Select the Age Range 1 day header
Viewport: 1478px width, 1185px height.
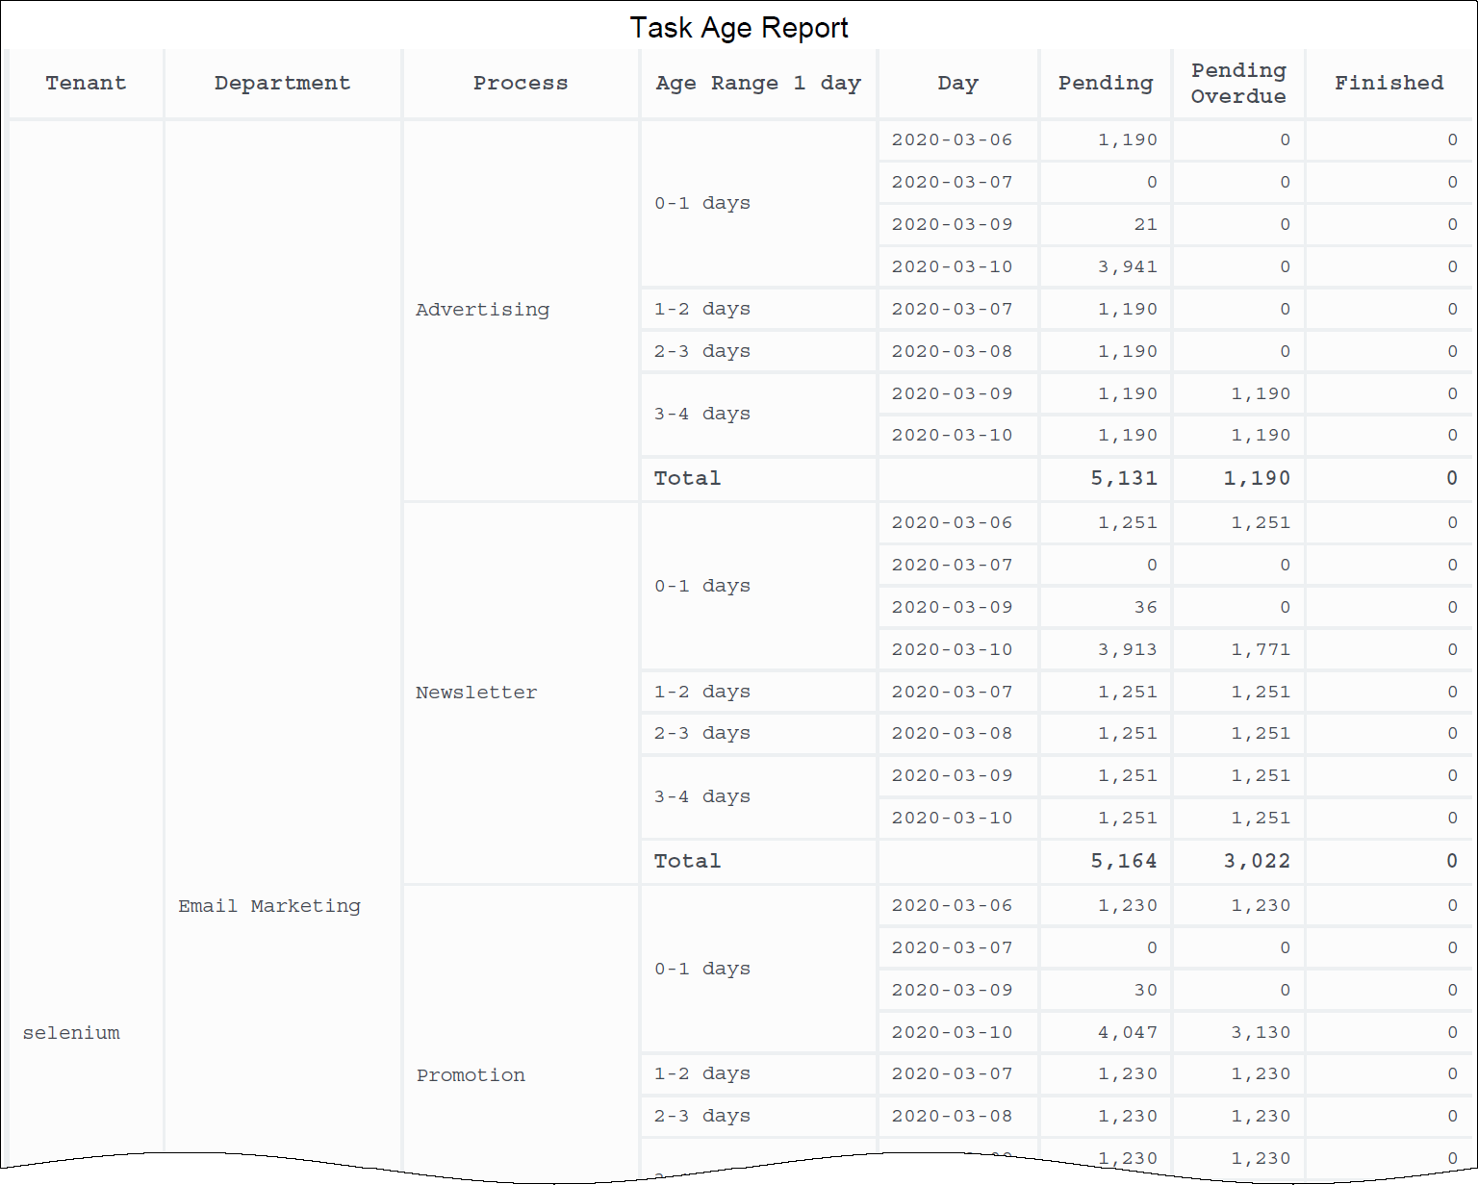tap(757, 84)
